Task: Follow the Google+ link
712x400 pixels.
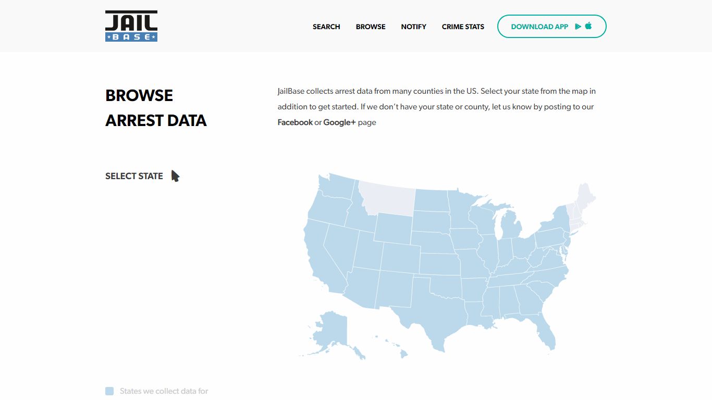Action: point(339,122)
